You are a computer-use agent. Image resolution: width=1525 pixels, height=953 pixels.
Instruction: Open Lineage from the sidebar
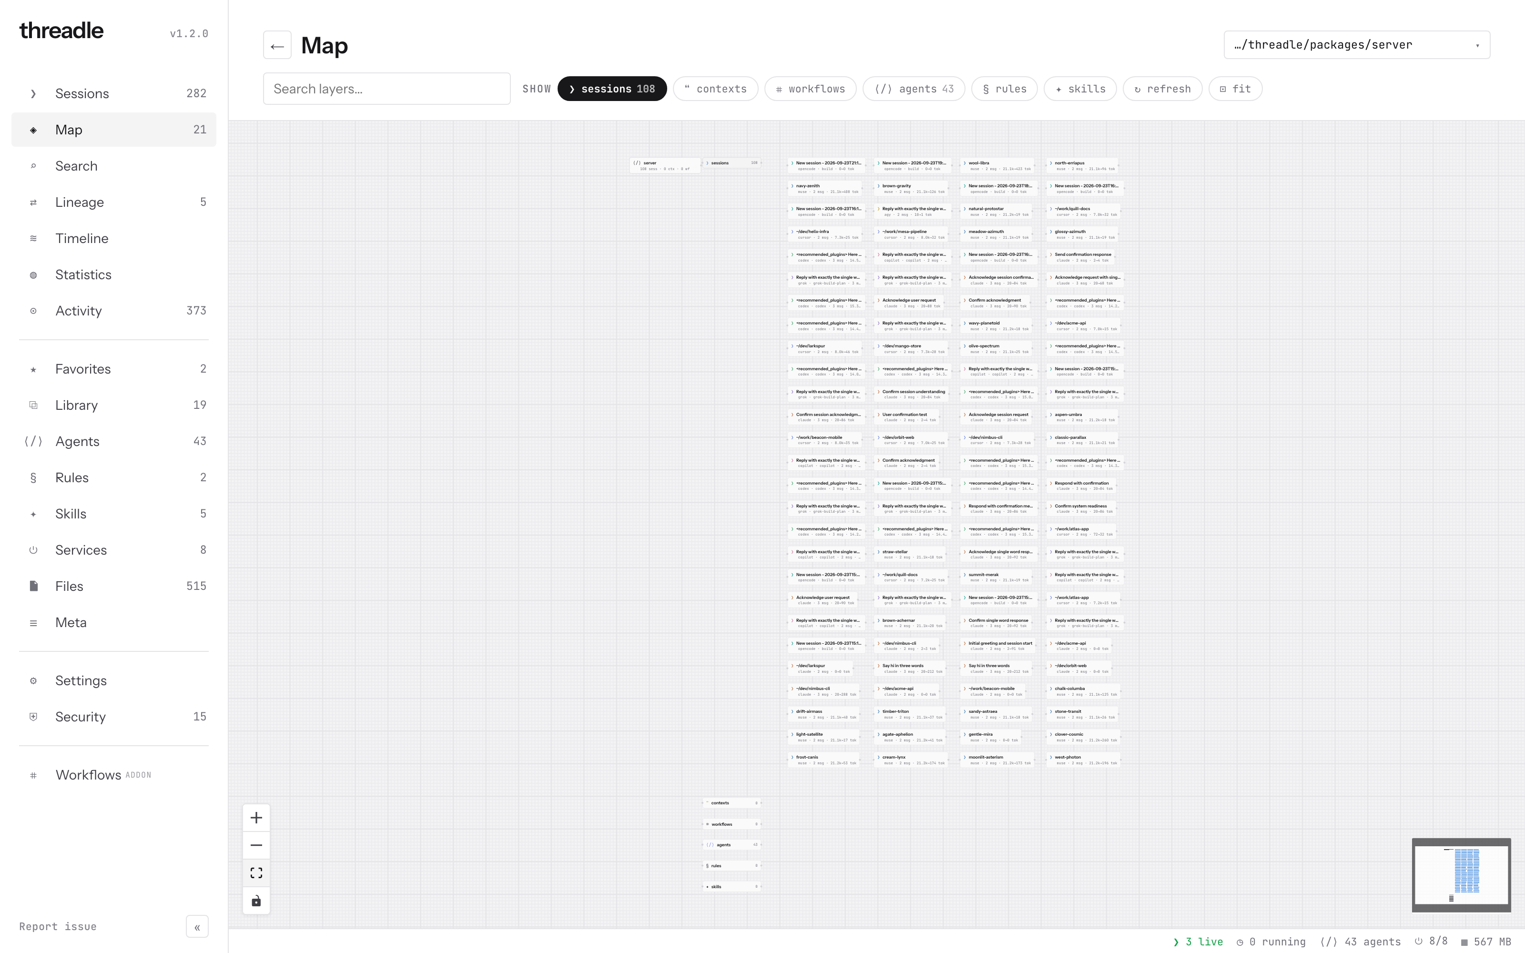point(113,203)
